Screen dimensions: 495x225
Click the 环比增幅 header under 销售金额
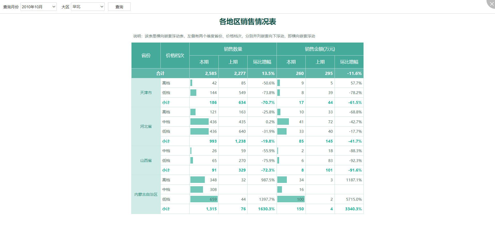tap(349, 62)
